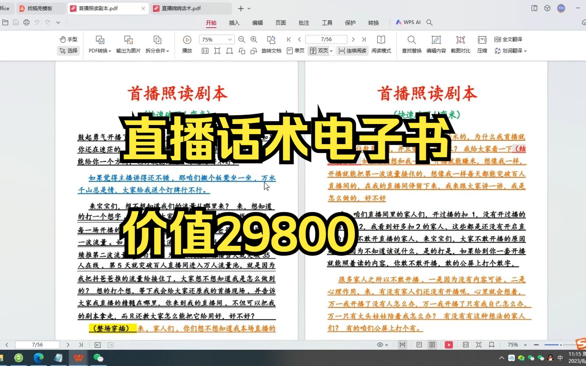Fit page width icon in ribbon
The height and width of the screenshot is (366, 586).
pyautogui.click(x=230, y=51)
